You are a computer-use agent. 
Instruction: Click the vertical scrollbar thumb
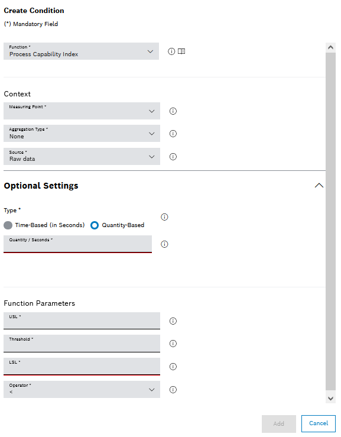click(331, 222)
